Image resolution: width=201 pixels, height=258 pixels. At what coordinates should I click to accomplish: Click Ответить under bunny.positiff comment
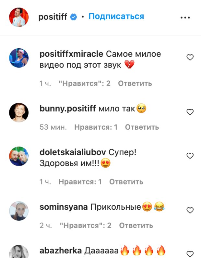coord(142,127)
